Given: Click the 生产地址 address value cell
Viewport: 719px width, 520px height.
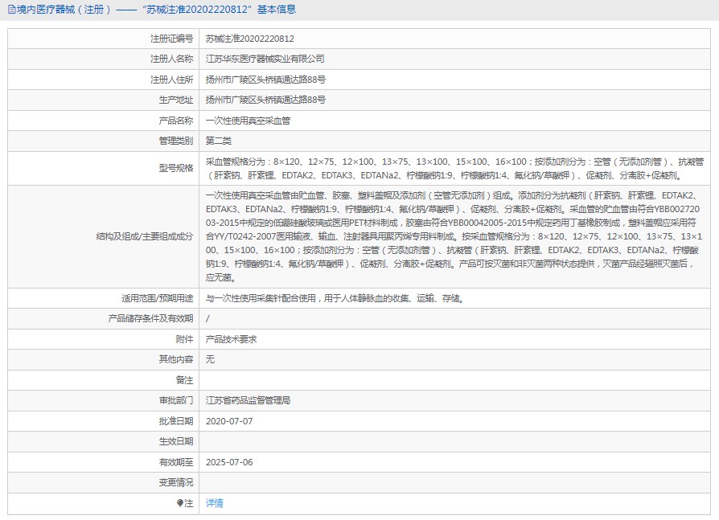Looking at the screenshot, I should point(454,100).
